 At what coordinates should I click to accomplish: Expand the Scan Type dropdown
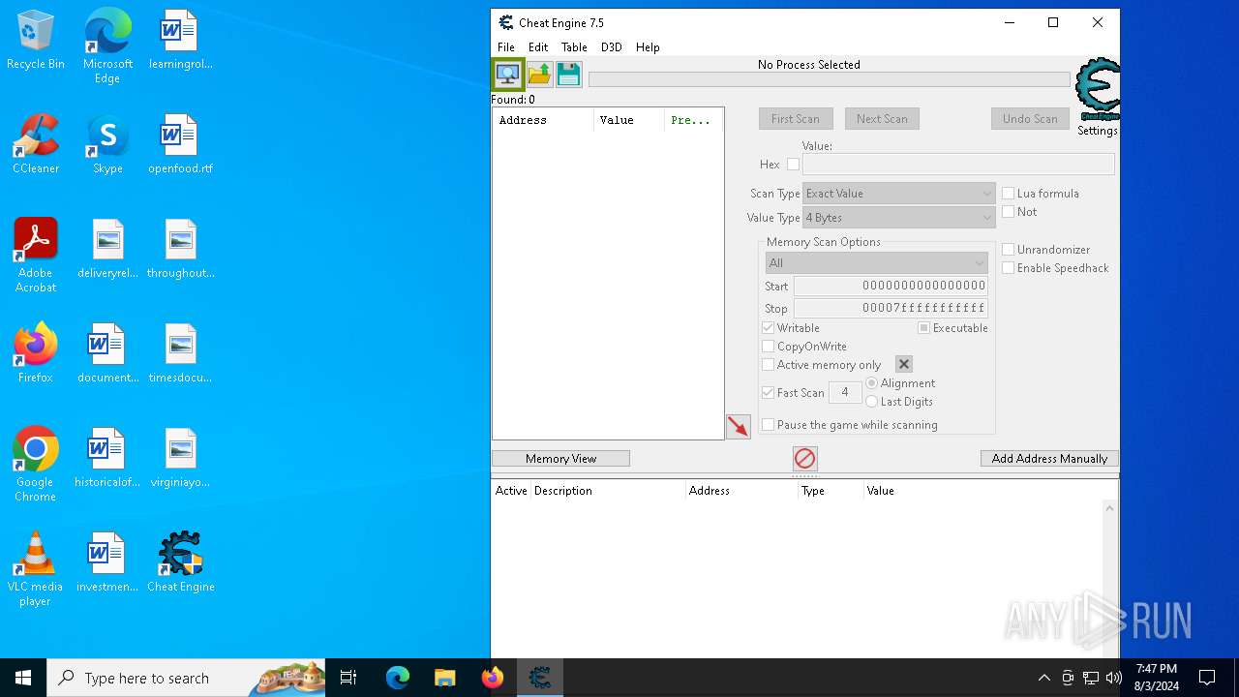[898, 194]
